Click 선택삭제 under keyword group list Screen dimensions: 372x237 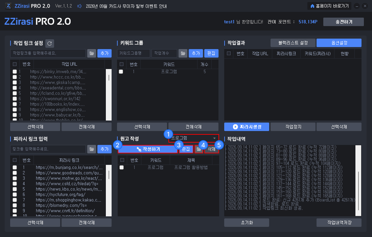point(142,127)
